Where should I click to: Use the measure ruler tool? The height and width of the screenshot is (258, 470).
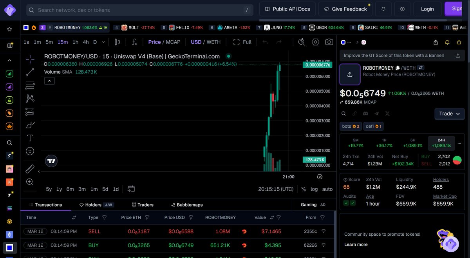point(30,169)
